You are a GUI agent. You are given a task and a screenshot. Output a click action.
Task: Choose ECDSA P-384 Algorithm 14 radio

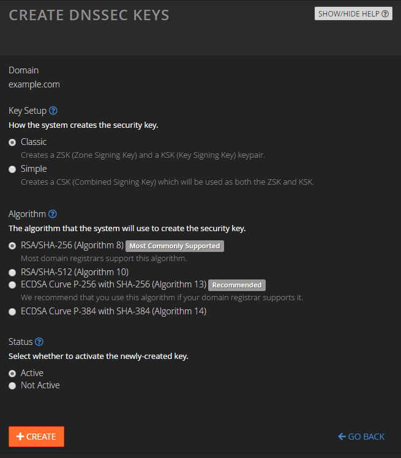(12, 312)
